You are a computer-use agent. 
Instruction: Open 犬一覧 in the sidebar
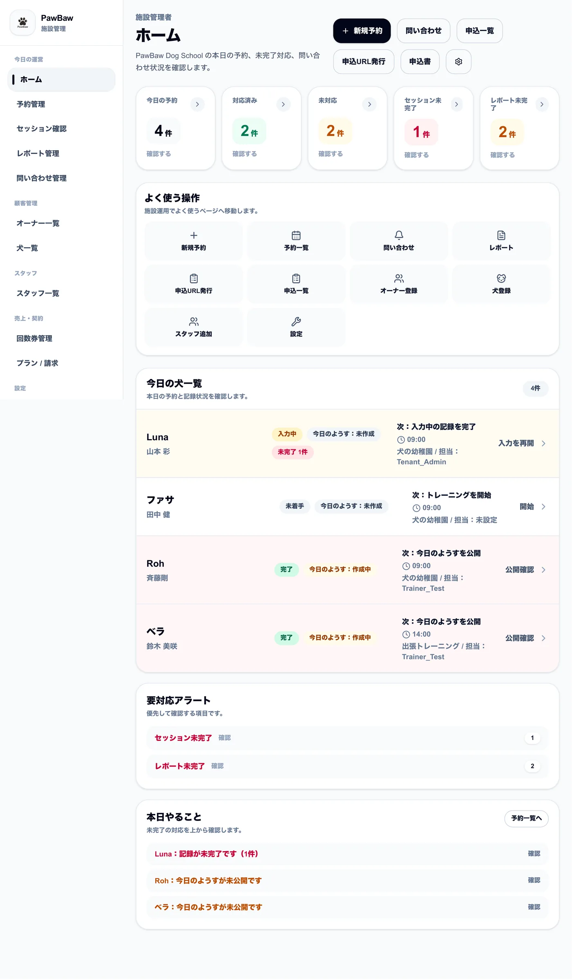[61, 248]
